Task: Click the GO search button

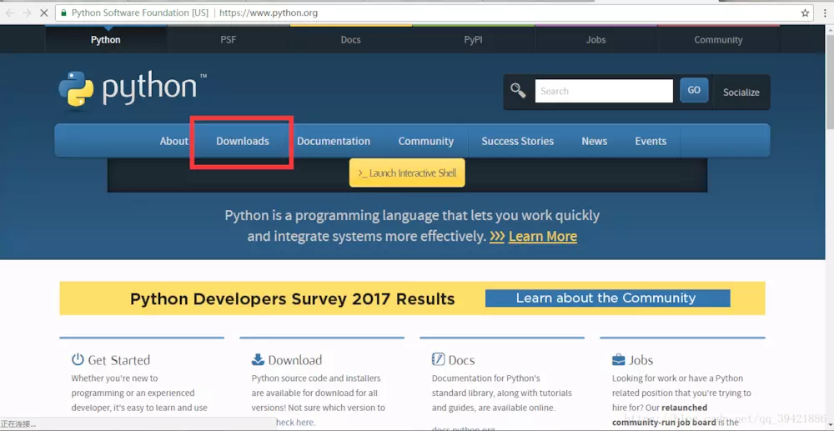Action: pyautogui.click(x=694, y=90)
